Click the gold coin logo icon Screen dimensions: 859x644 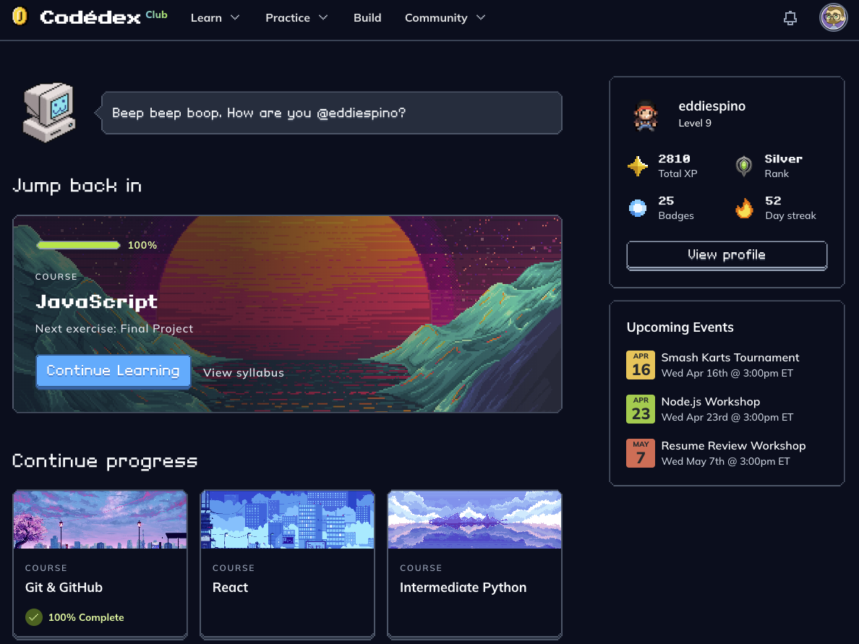click(x=20, y=17)
